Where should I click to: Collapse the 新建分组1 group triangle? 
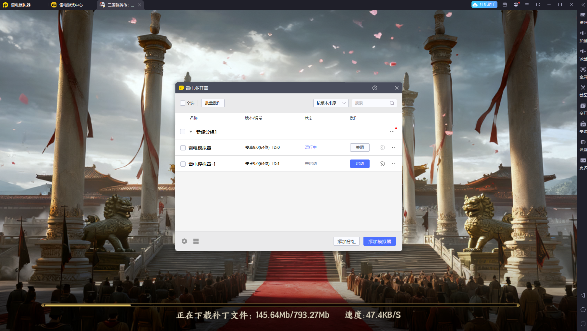(191, 132)
